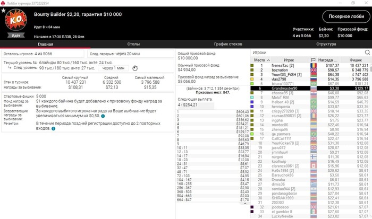
Task: Click the cyan color label for MoloT RM
Action: [x=252, y=98]
